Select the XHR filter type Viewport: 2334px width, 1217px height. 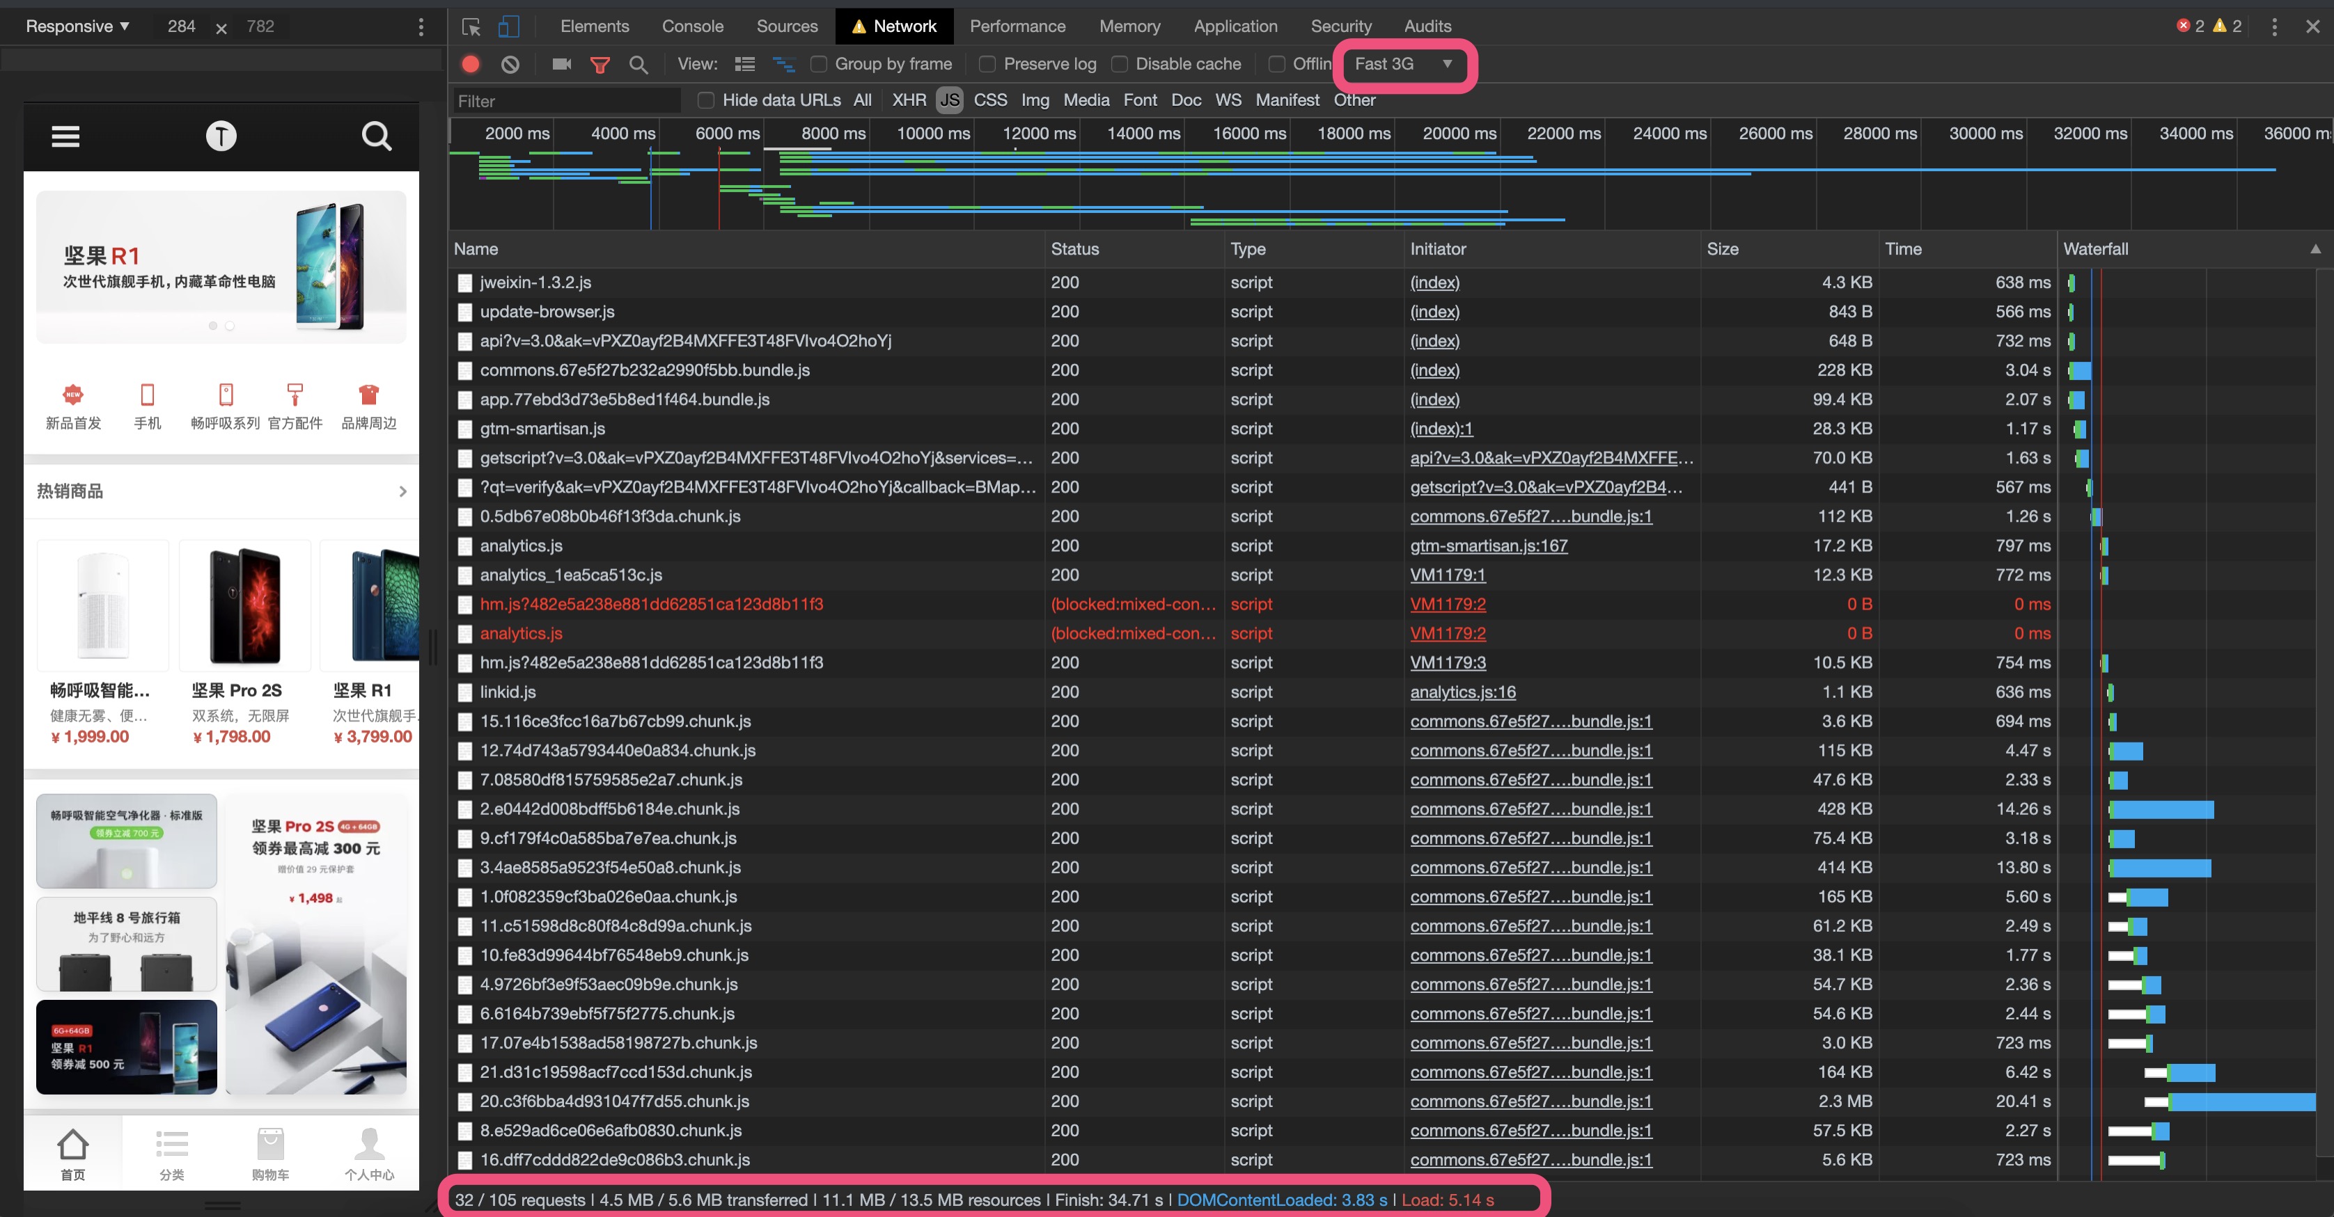(x=909, y=100)
